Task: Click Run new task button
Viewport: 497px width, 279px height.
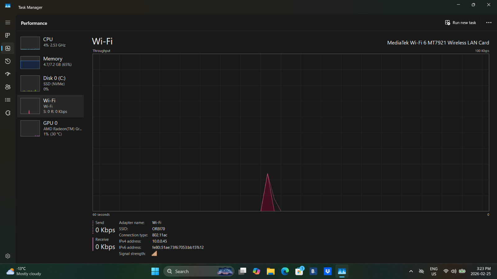Action: point(460,23)
